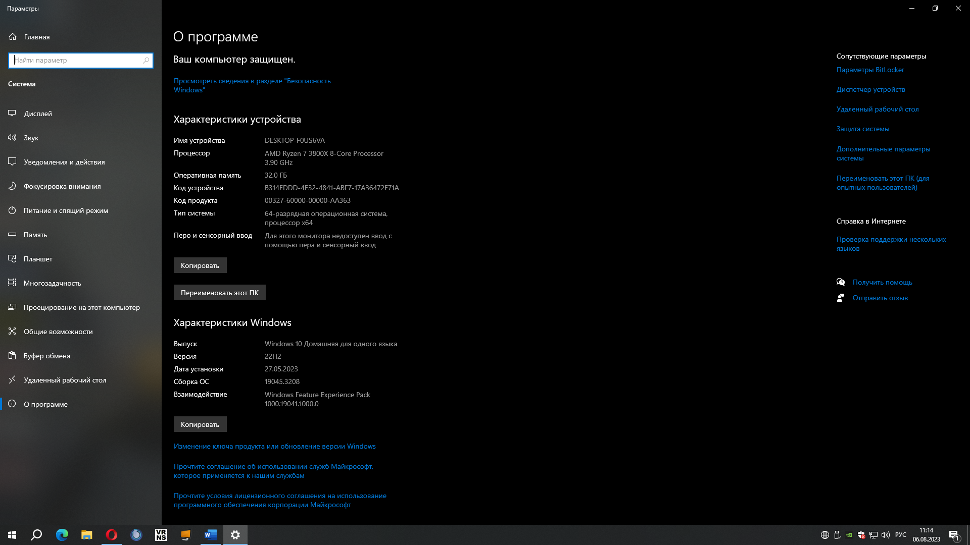Select Remote desktop in sidebar
Image resolution: width=970 pixels, height=545 pixels.
tap(65, 380)
